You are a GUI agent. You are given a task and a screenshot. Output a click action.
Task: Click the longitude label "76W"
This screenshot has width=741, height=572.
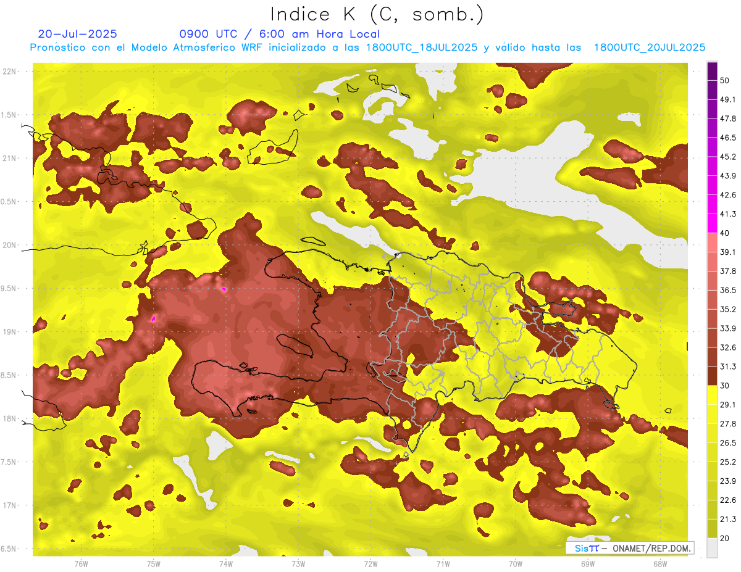click(81, 564)
